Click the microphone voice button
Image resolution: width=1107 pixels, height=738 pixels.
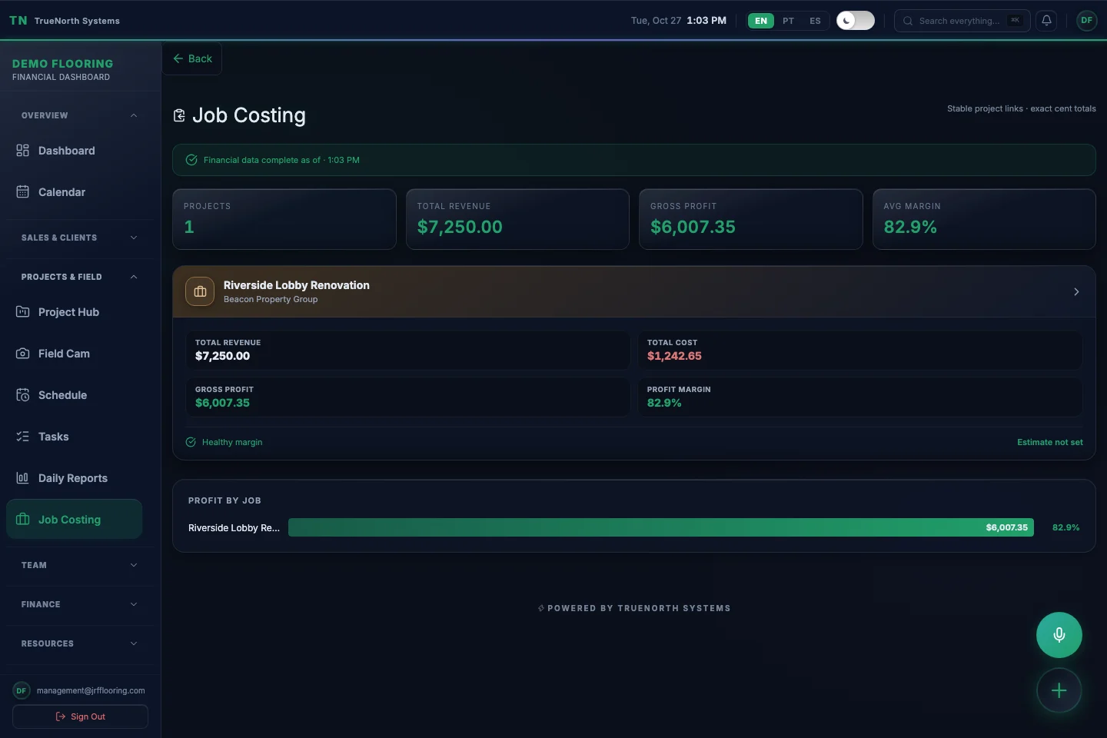pos(1059,635)
